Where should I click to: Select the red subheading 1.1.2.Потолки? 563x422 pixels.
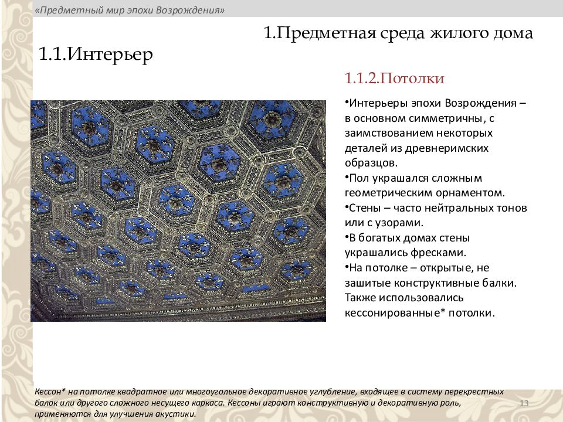coord(394,78)
